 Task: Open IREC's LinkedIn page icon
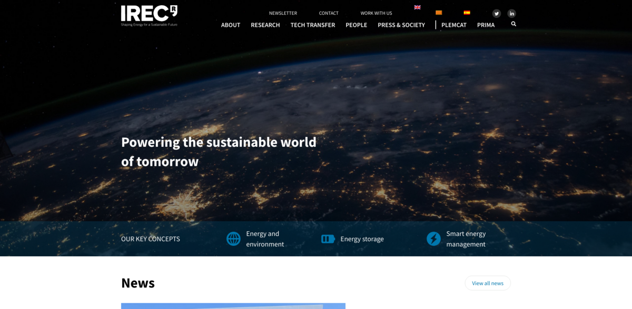(x=511, y=13)
